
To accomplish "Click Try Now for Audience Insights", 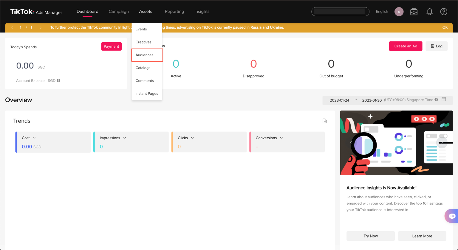I will coord(370,236).
